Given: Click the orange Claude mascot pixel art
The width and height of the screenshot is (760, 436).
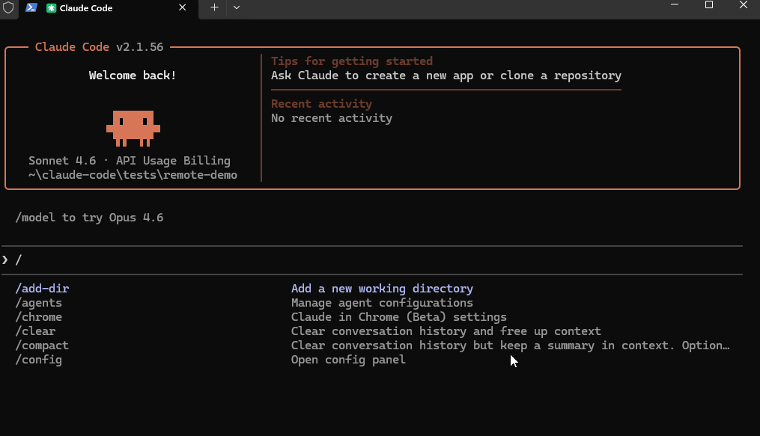Looking at the screenshot, I should [133, 128].
